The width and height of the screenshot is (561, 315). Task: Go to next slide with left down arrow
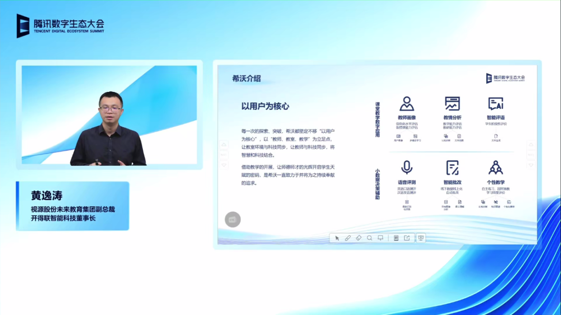click(x=224, y=165)
